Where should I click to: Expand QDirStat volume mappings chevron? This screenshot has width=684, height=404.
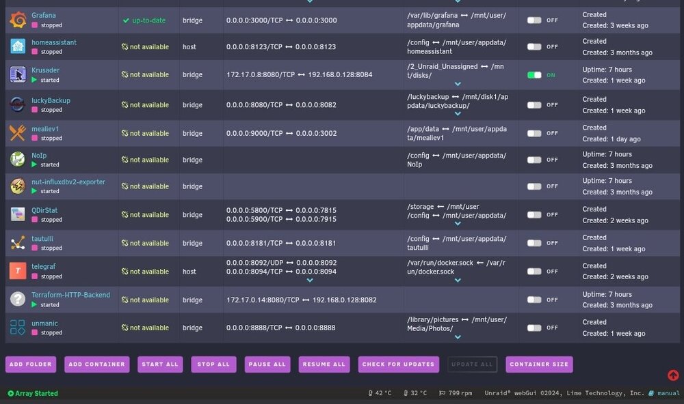pyautogui.click(x=458, y=223)
